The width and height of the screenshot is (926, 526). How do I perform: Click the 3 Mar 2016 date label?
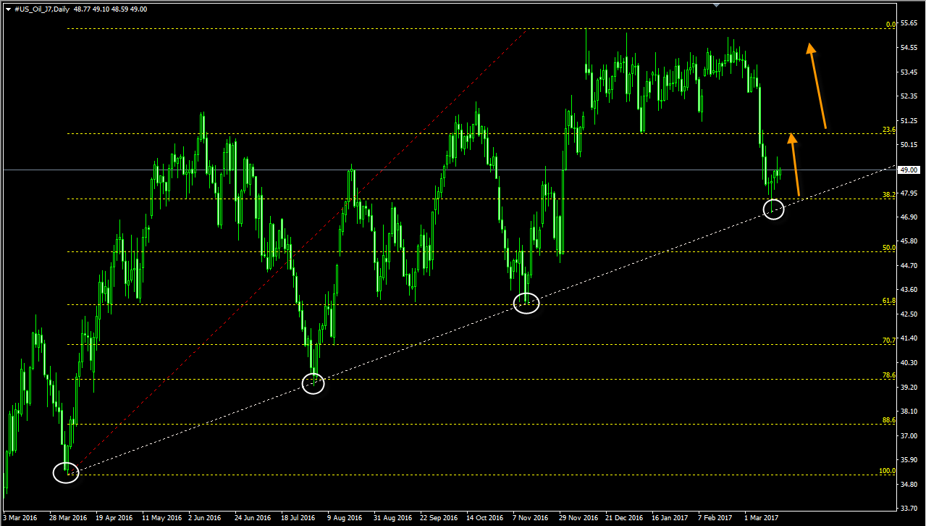coord(20,518)
